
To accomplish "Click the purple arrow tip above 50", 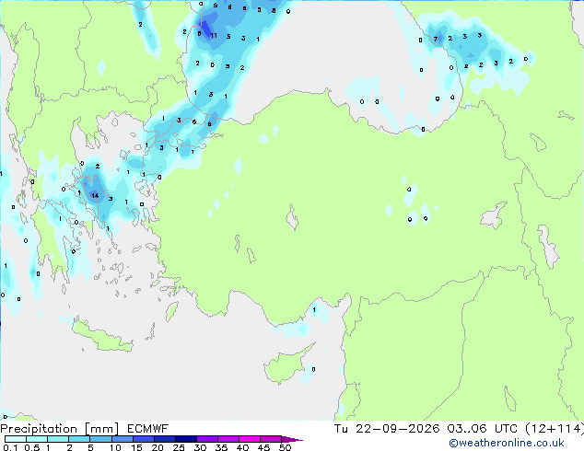I will point(292,439).
